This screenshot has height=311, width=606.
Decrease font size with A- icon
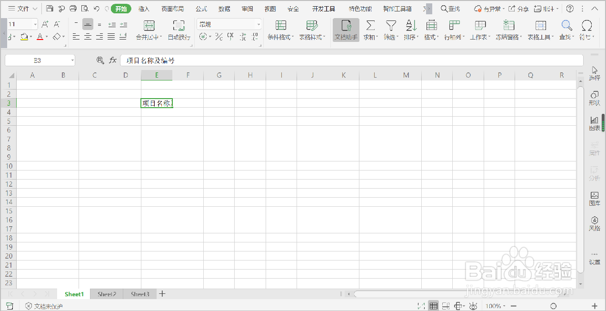57,24
